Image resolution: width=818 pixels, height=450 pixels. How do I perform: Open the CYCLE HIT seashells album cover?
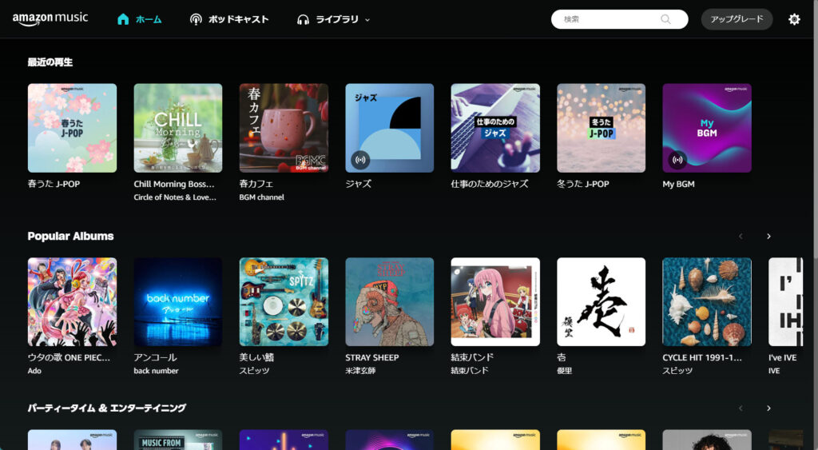[x=707, y=302]
